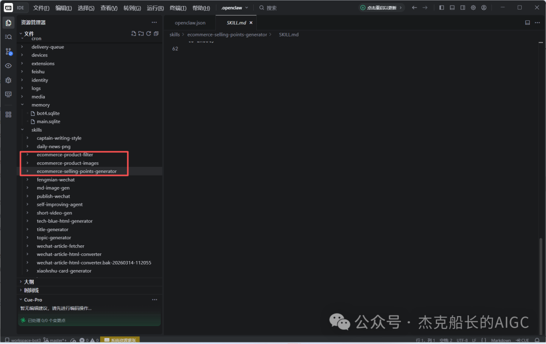Toggle the secondary sidebar layout icon
The image size is (546, 344).
tap(463, 8)
